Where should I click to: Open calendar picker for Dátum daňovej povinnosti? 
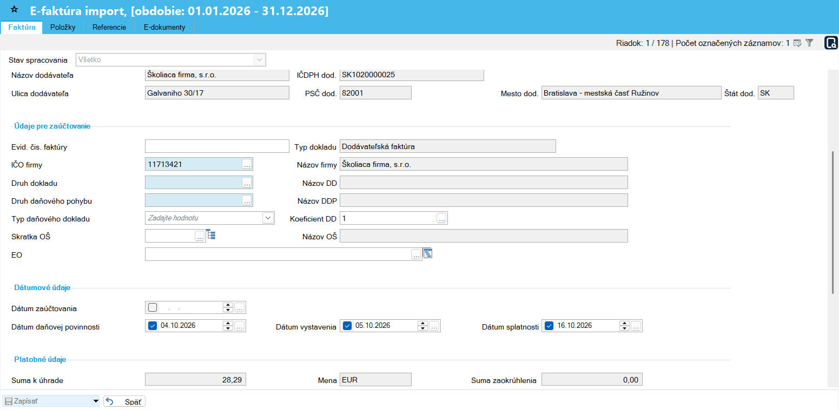click(239, 326)
